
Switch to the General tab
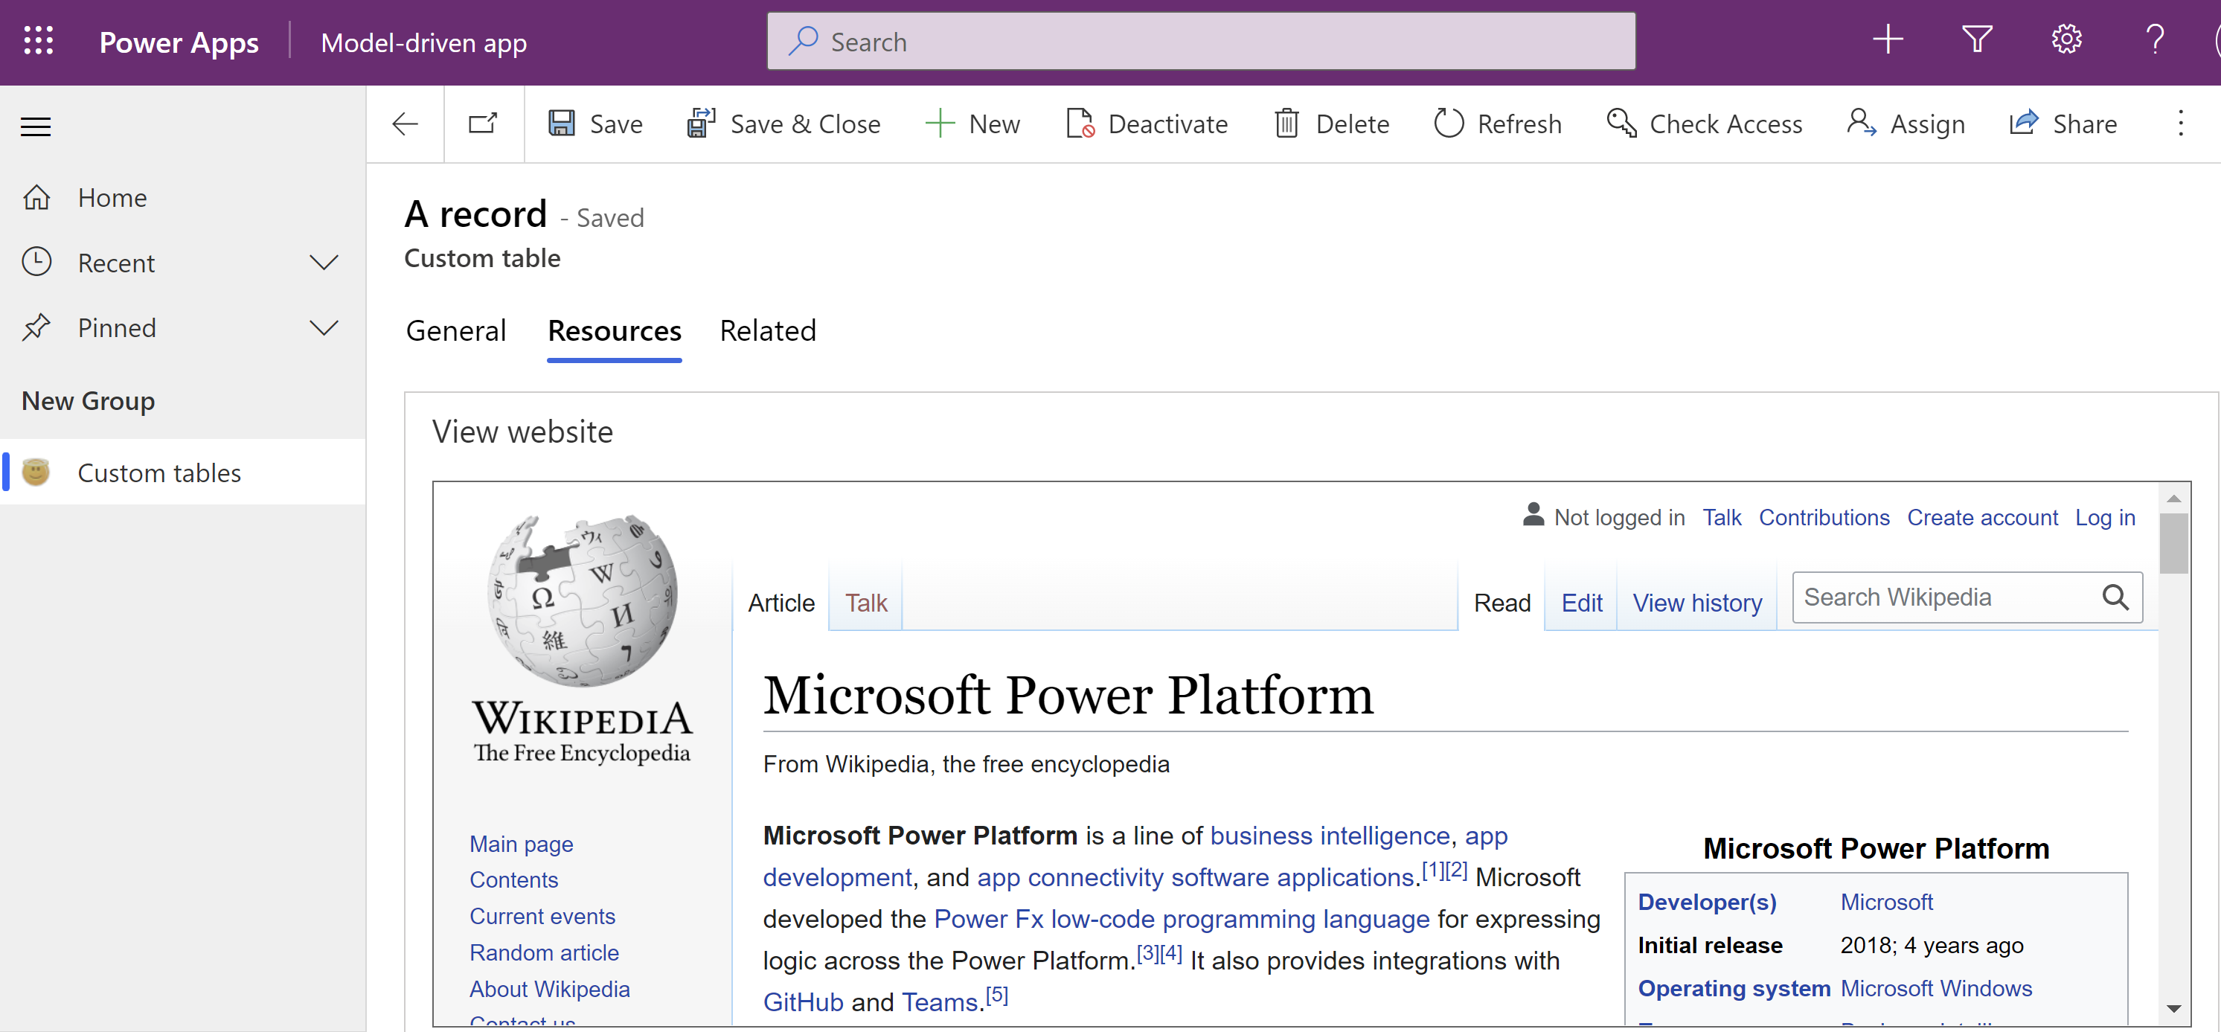pyautogui.click(x=455, y=331)
